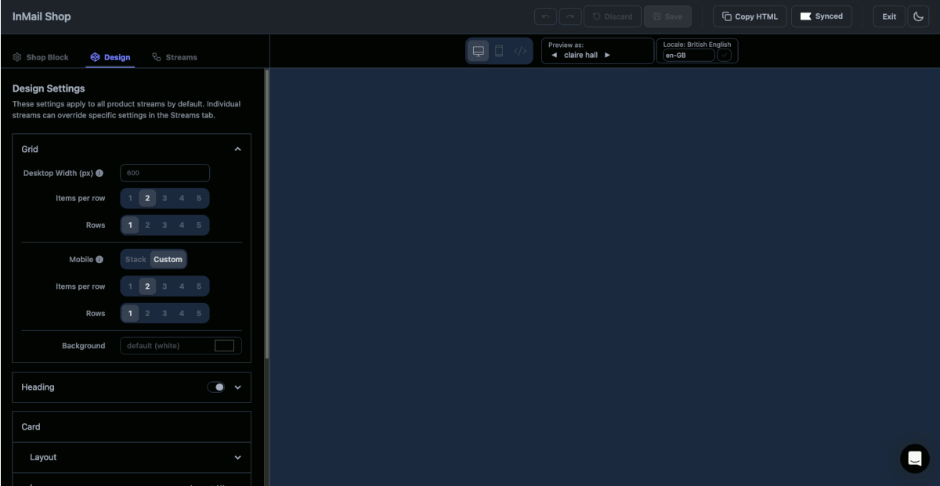Collapse the Grid section

point(237,148)
